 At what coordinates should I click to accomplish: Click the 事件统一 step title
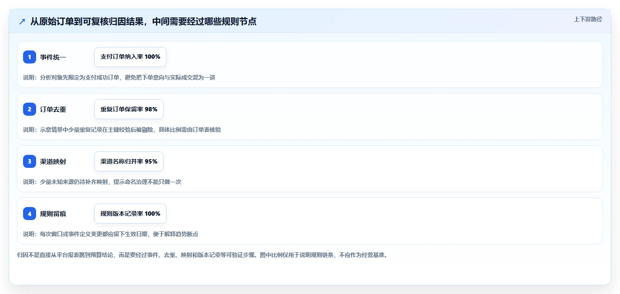[x=53, y=57]
